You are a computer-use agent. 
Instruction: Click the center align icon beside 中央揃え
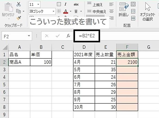[111, 11]
